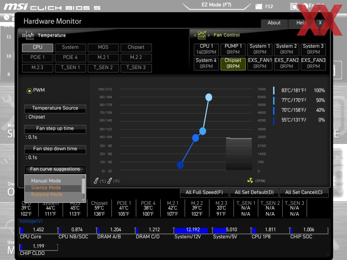The width and height of the screenshot is (347, 260).
Task: Open EXS_FAN2 fan control tab
Action: tap(287, 64)
